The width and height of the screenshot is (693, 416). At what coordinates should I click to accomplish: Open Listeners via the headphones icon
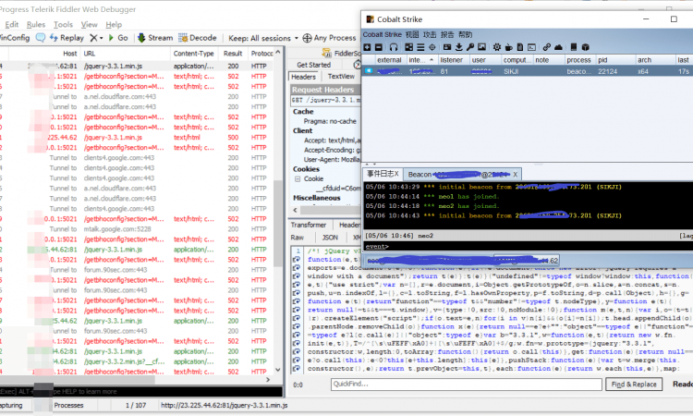pos(394,47)
